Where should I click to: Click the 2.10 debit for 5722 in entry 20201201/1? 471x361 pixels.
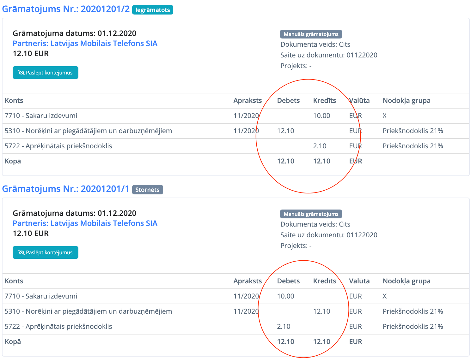point(284,327)
